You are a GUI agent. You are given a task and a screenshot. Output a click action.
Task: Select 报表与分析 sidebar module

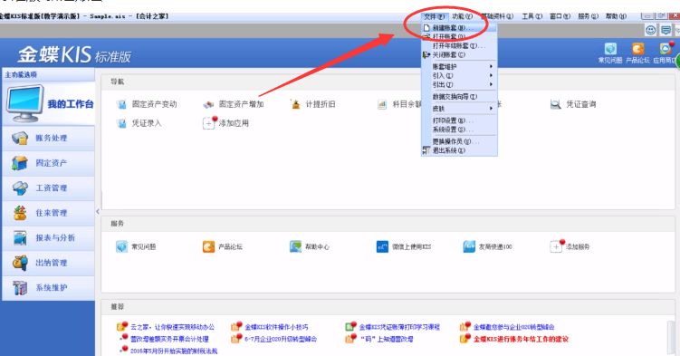pyautogui.click(x=49, y=238)
